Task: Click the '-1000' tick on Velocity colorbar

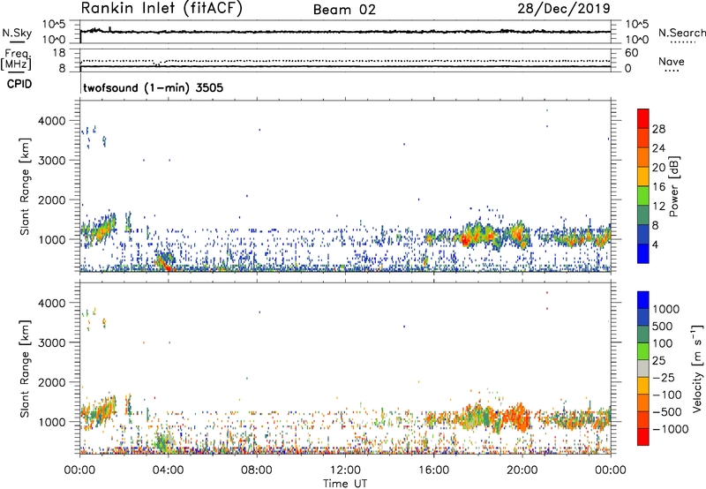Action: (671, 429)
